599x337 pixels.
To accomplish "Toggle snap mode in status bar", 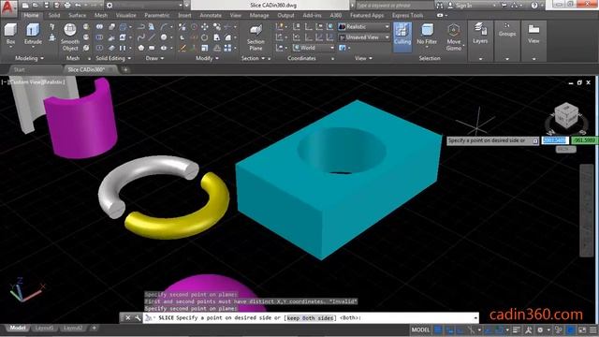I will [x=450, y=330].
